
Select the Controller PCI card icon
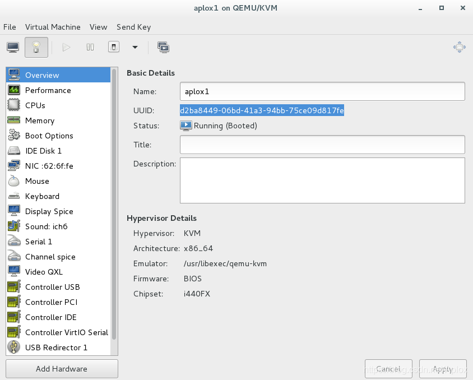click(14, 302)
